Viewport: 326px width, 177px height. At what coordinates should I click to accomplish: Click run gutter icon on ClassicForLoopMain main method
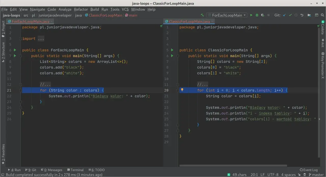tap(172, 56)
